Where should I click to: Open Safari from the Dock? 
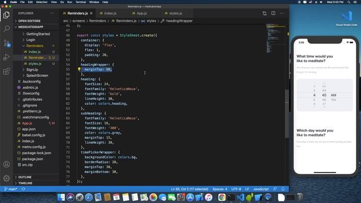coord(89,197)
